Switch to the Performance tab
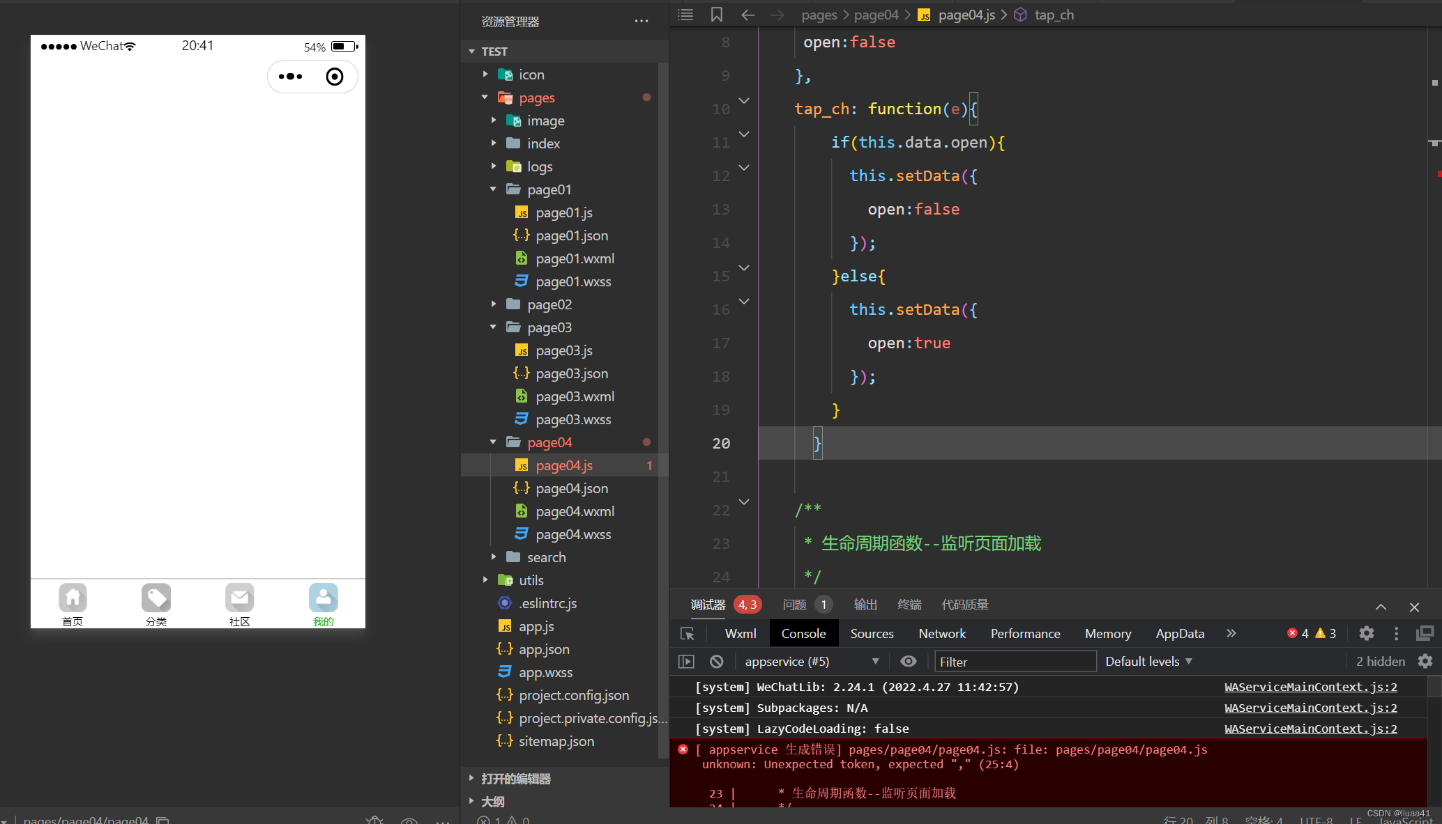The width and height of the screenshot is (1442, 824). (1025, 634)
